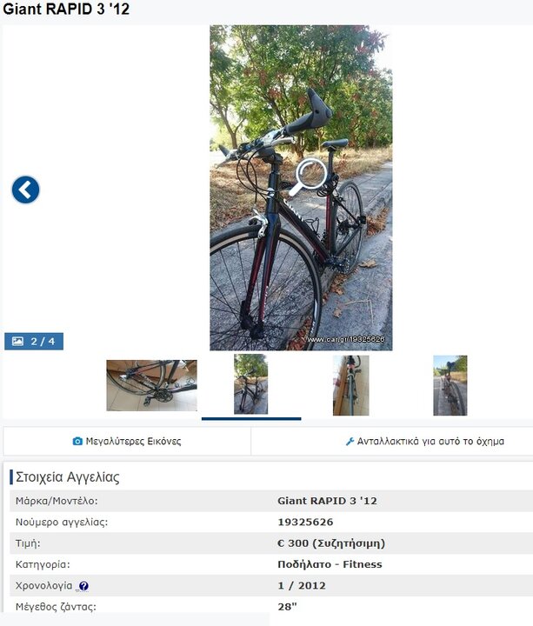Screen dimensions: 533x626
Task: Click the question mark help icon near Χρονολογία
Action: coord(83,586)
